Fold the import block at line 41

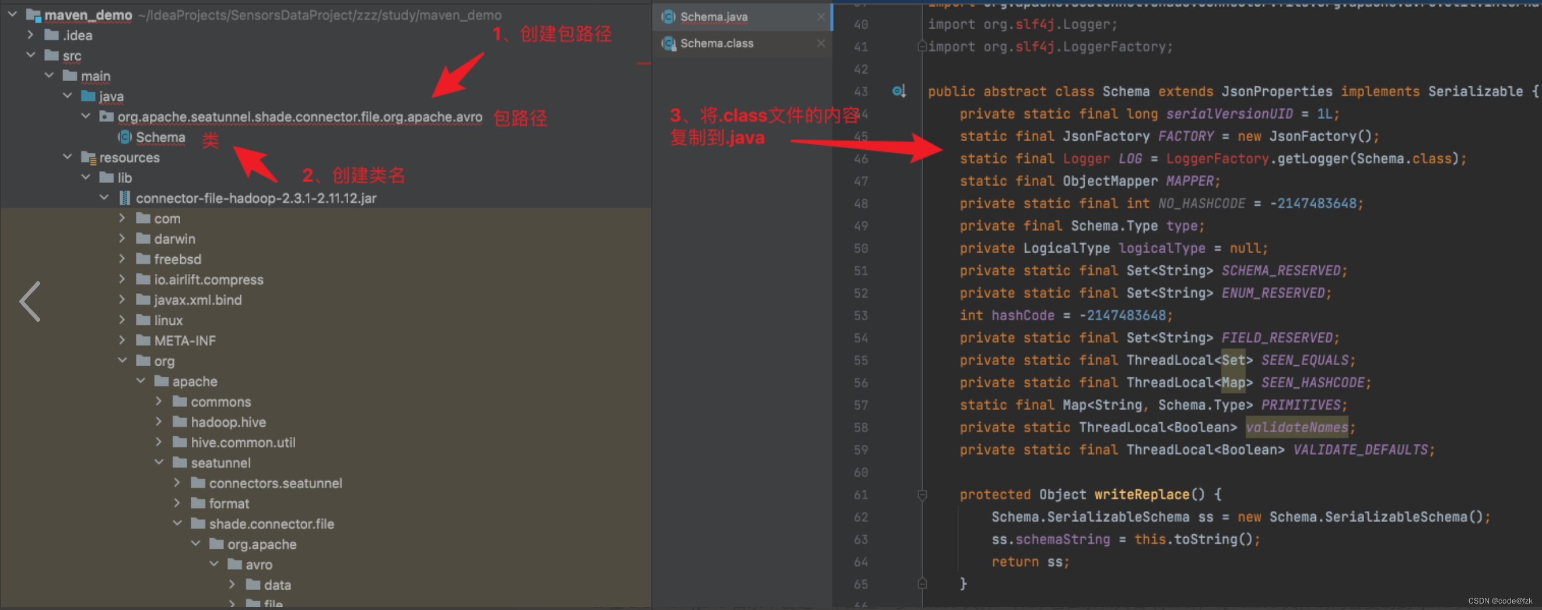pos(922,46)
